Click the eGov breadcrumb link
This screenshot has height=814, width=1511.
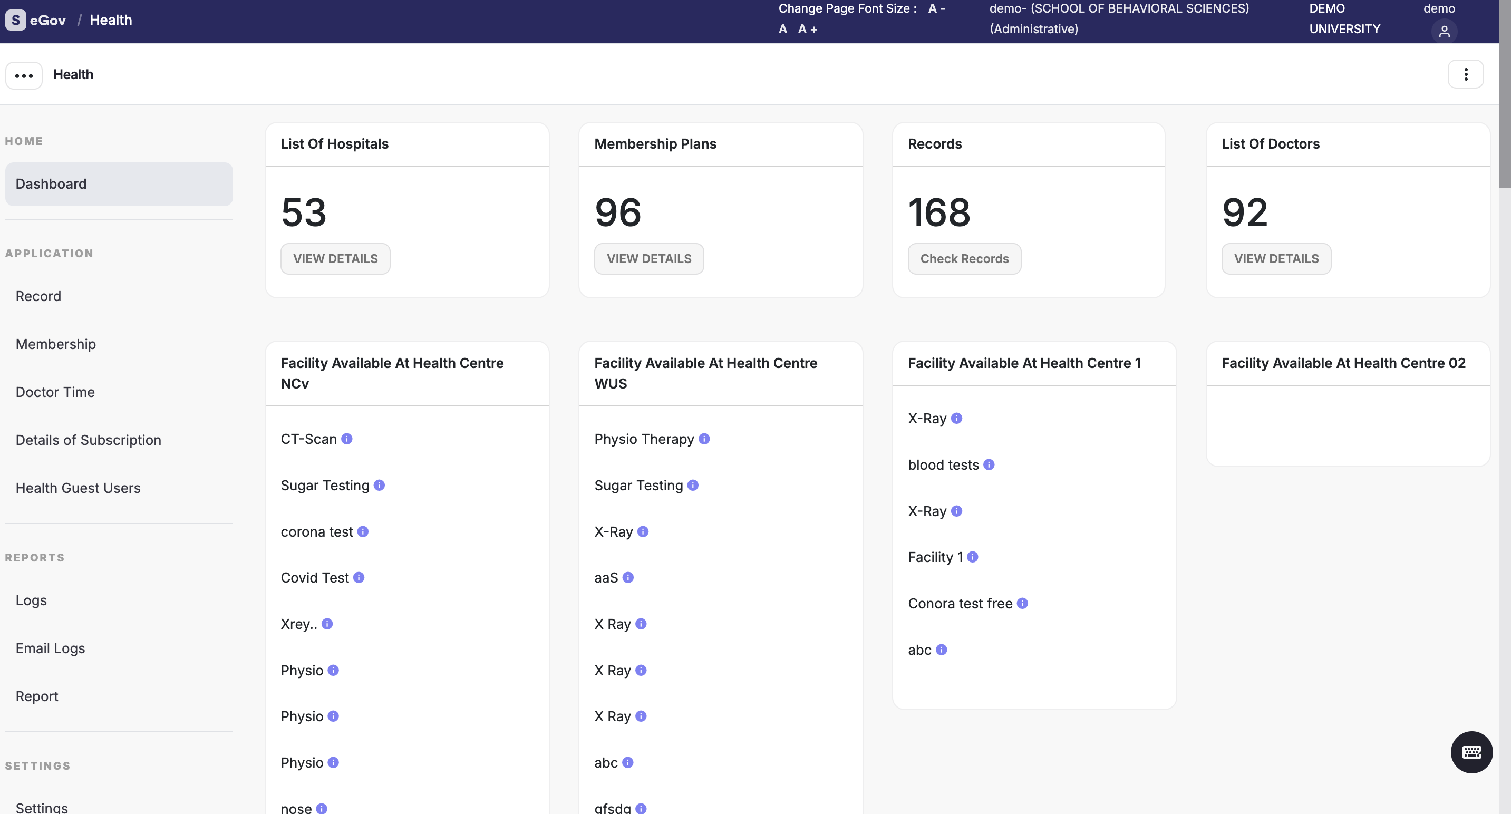coord(47,20)
